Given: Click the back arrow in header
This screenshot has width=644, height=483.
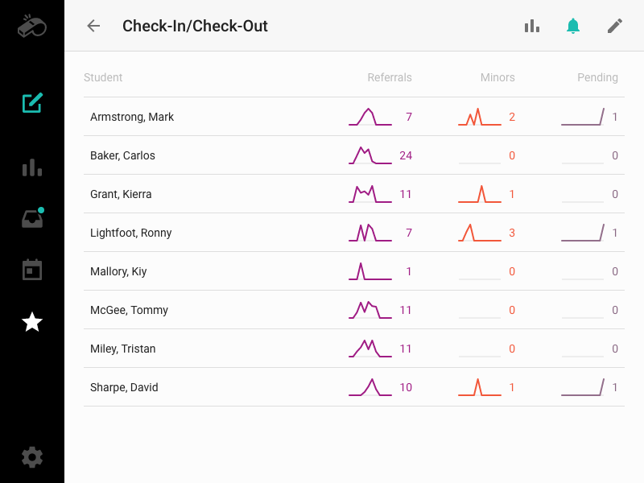Looking at the screenshot, I should (93, 26).
